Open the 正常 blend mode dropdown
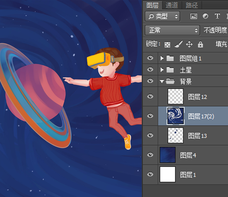Screen dimensions: 228x197 [173, 30]
